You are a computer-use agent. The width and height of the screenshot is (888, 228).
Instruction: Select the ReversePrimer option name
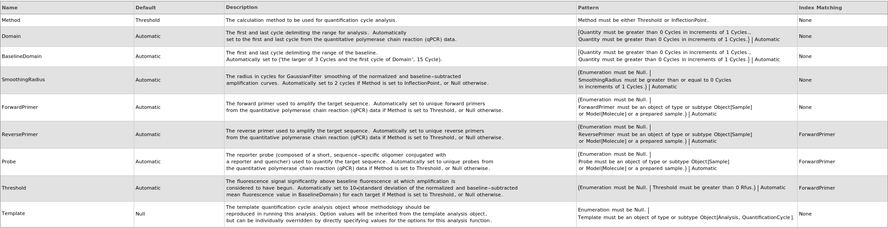(20, 134)
